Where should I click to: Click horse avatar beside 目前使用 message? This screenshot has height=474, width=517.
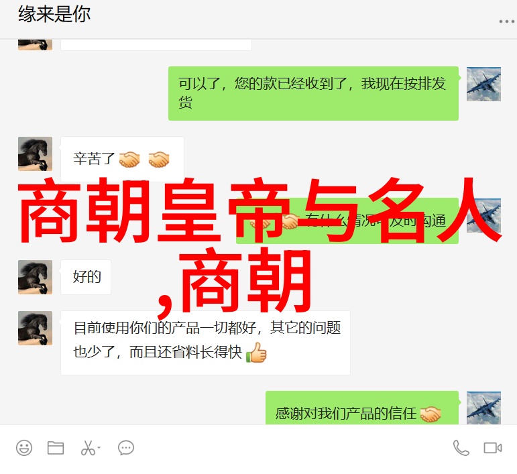coord(35,329)
